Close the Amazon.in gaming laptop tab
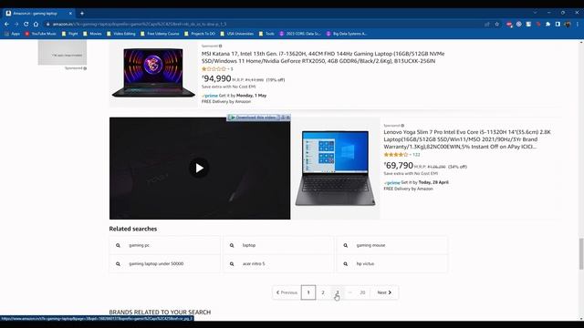 70,14
